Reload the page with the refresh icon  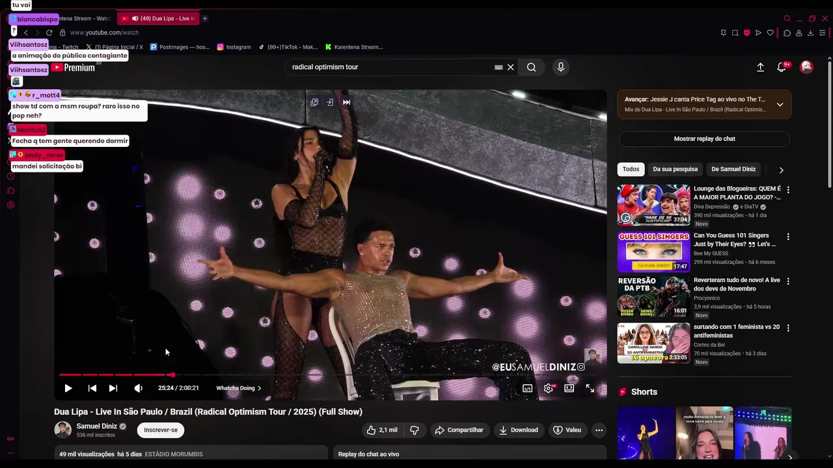[49, 32]
